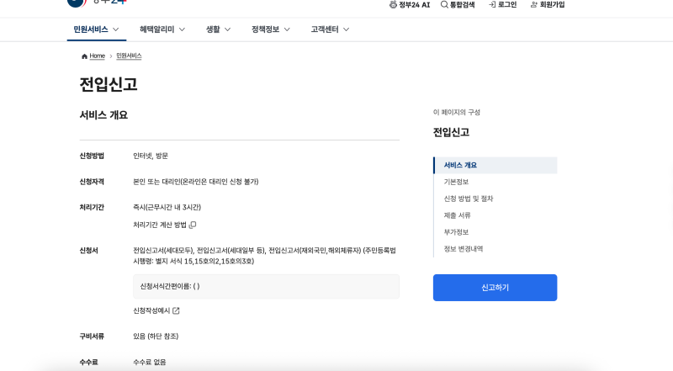Click the Home house icon in breadcrumb
The height and width of the screenshot is (371, 673).
point(84,56)
